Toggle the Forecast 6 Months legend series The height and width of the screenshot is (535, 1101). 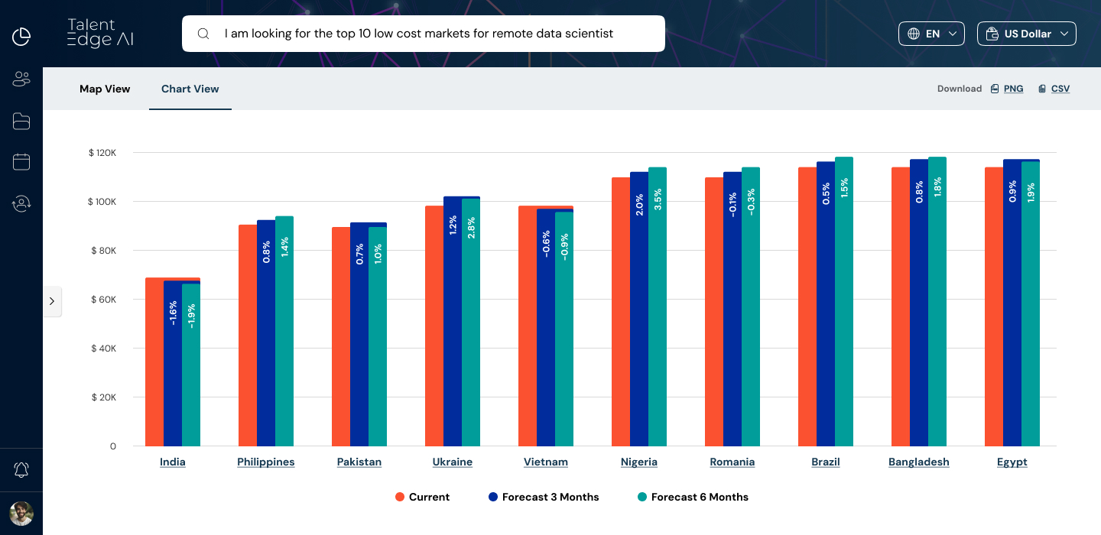pos(693,497)
